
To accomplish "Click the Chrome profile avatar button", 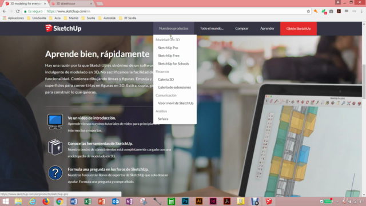I will [338, 2].
